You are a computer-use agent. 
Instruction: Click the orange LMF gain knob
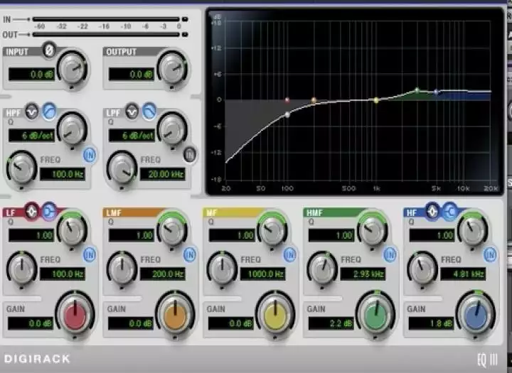[x=176, y=315]
